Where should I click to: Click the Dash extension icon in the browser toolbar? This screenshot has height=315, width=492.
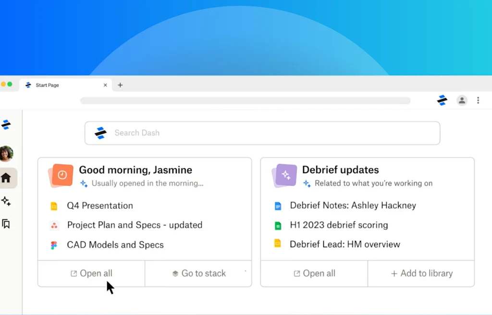point(442,101)
